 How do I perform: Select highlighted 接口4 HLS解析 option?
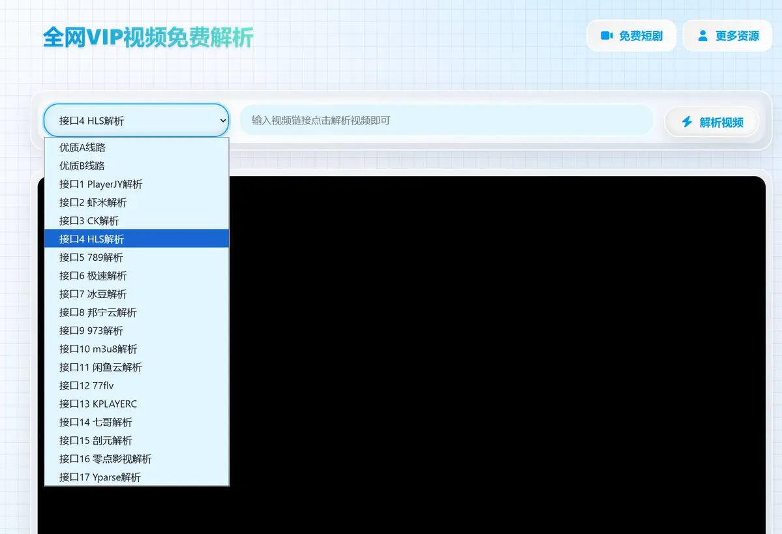(x=137, y=239)
